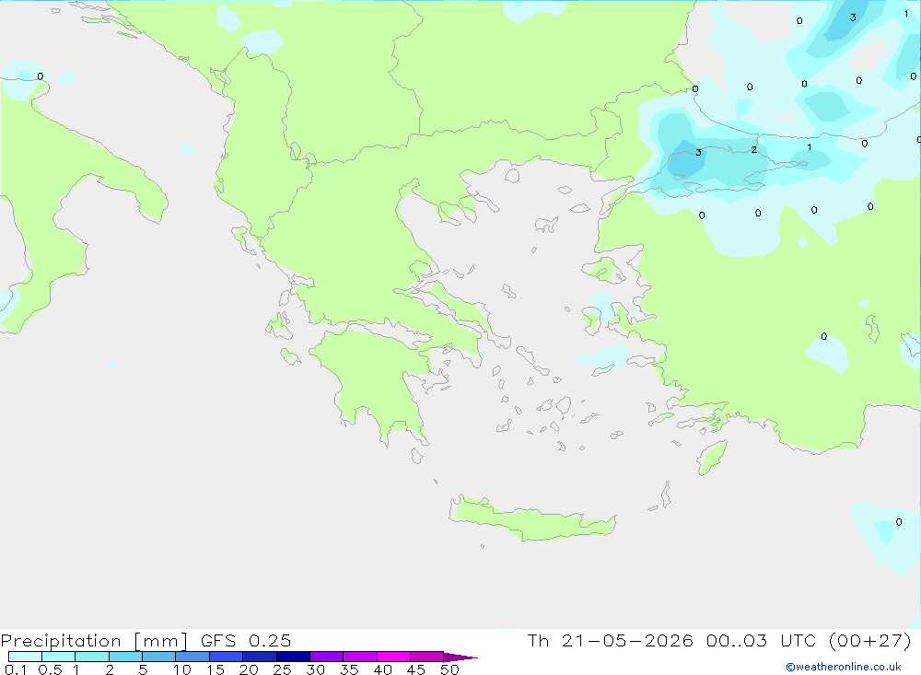Screen dimensions: 921x675
Task: Click the '3' value near the top-right corner
Action: tap(853, 17)
